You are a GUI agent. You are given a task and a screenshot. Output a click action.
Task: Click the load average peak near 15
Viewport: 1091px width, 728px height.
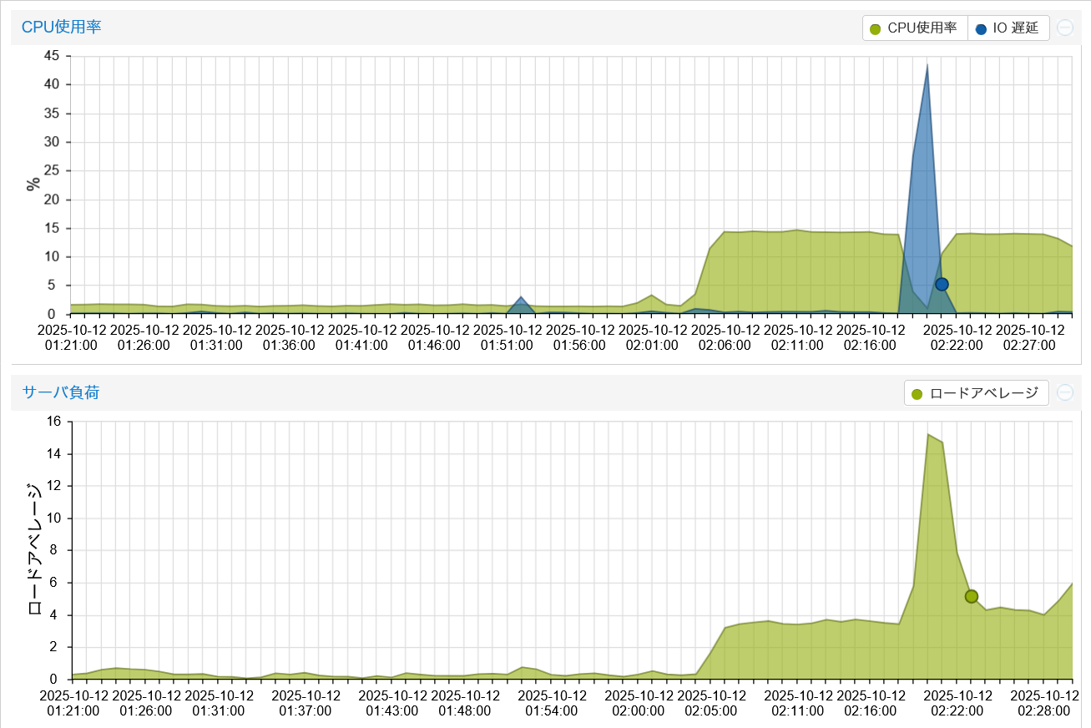click(927, 434)
